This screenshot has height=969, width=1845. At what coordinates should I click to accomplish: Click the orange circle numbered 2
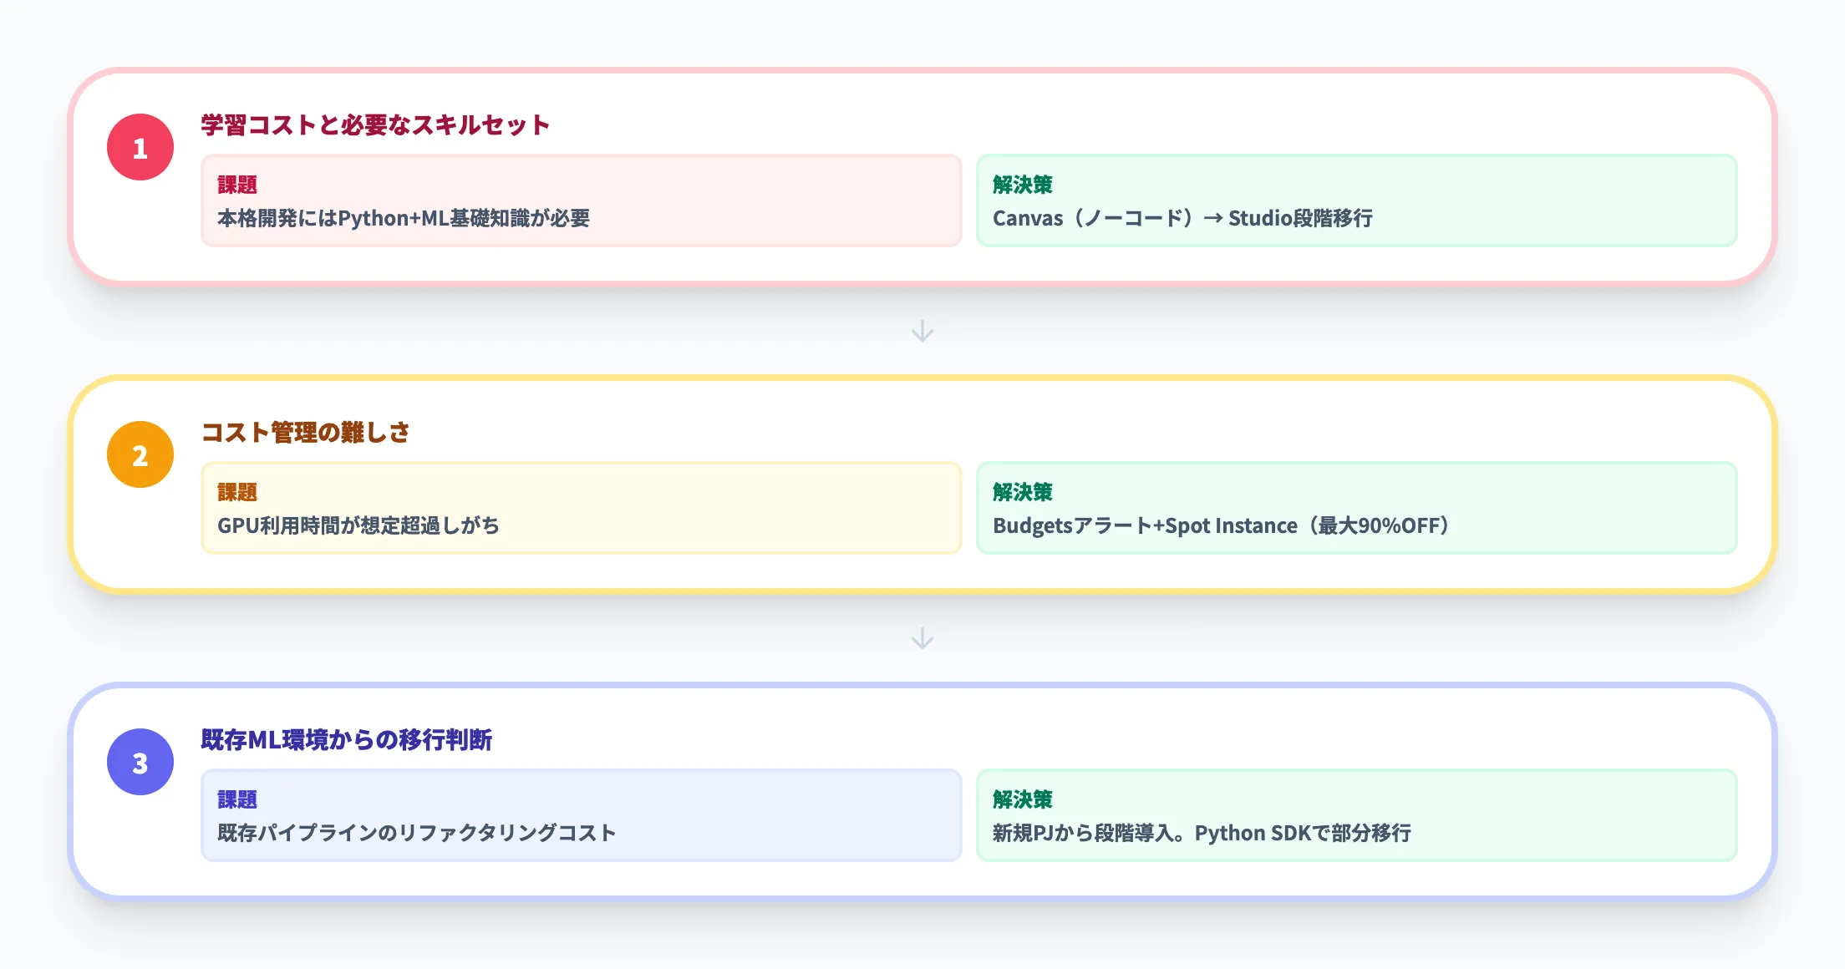pyautogui.click(x=140, y=454)
